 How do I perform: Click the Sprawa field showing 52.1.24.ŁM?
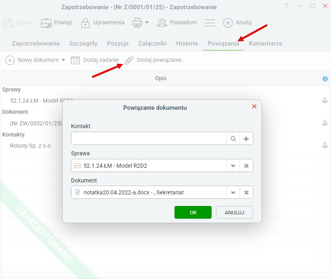[x=149, y=166]
